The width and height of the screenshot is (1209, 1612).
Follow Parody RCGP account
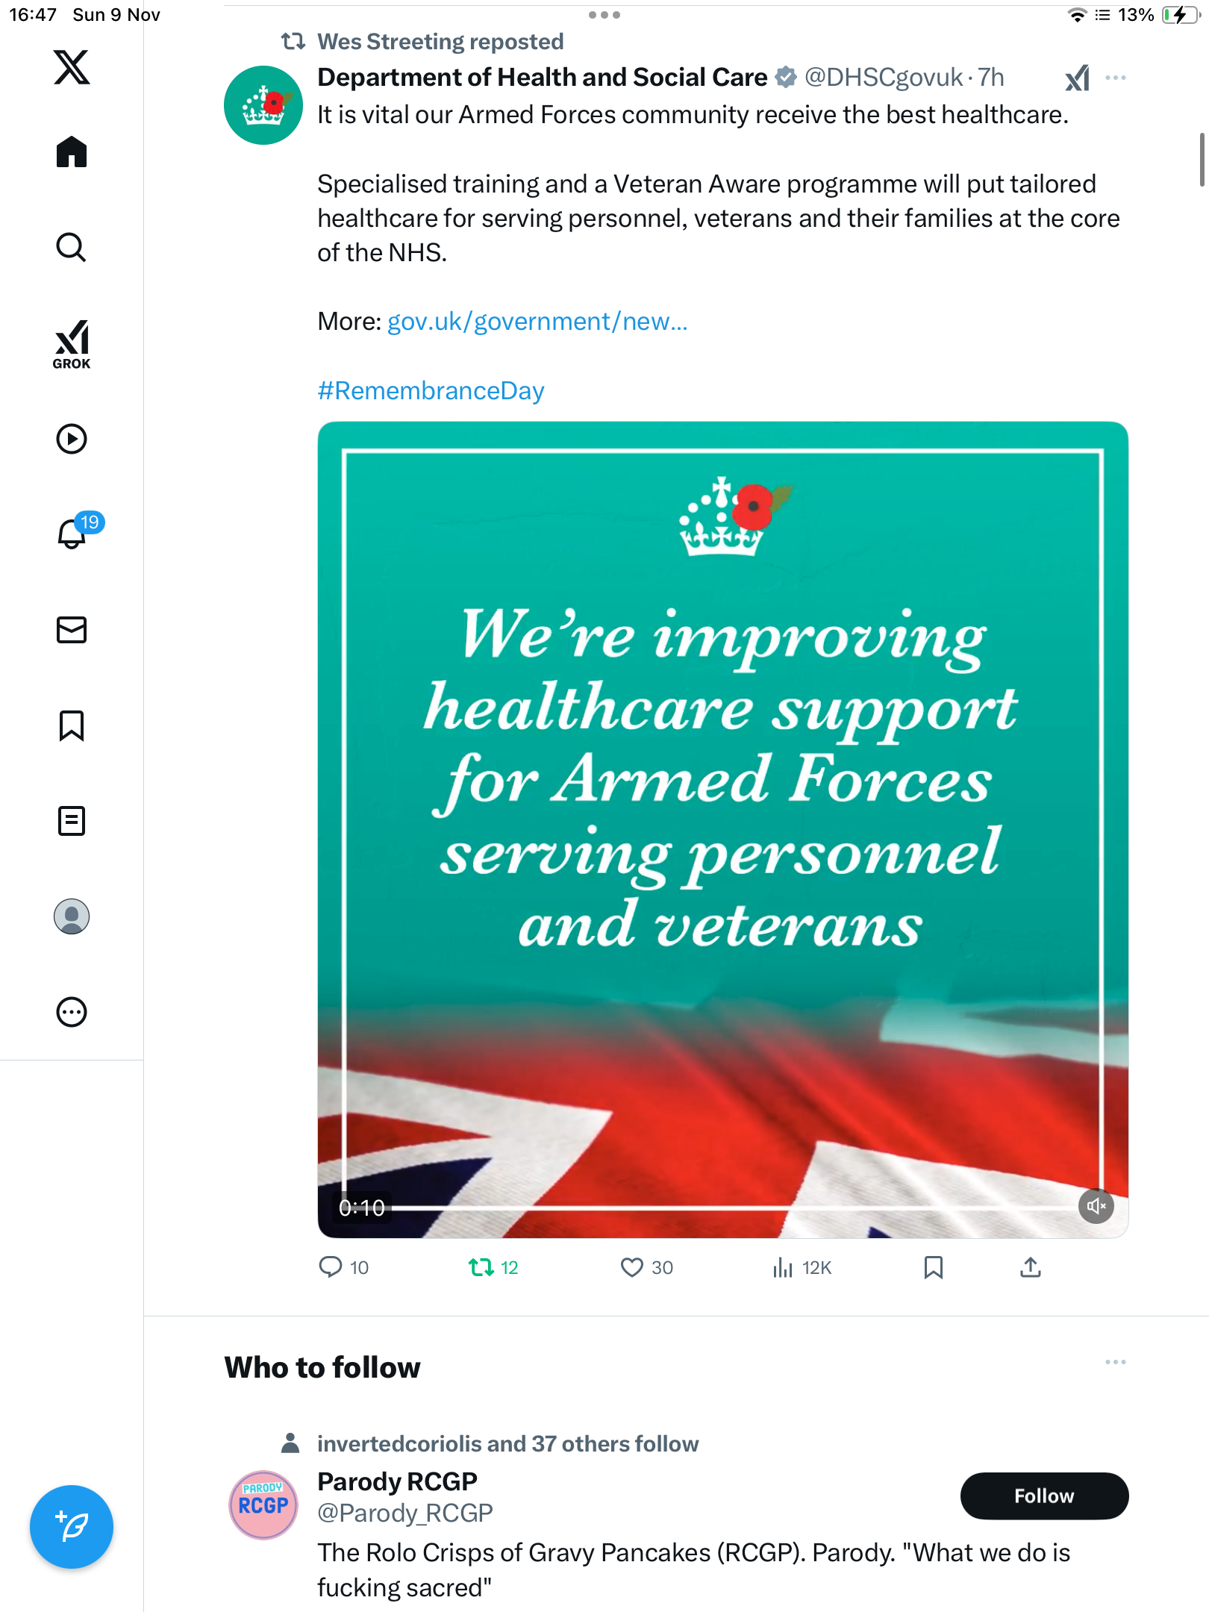[x=1043, y=1496]
